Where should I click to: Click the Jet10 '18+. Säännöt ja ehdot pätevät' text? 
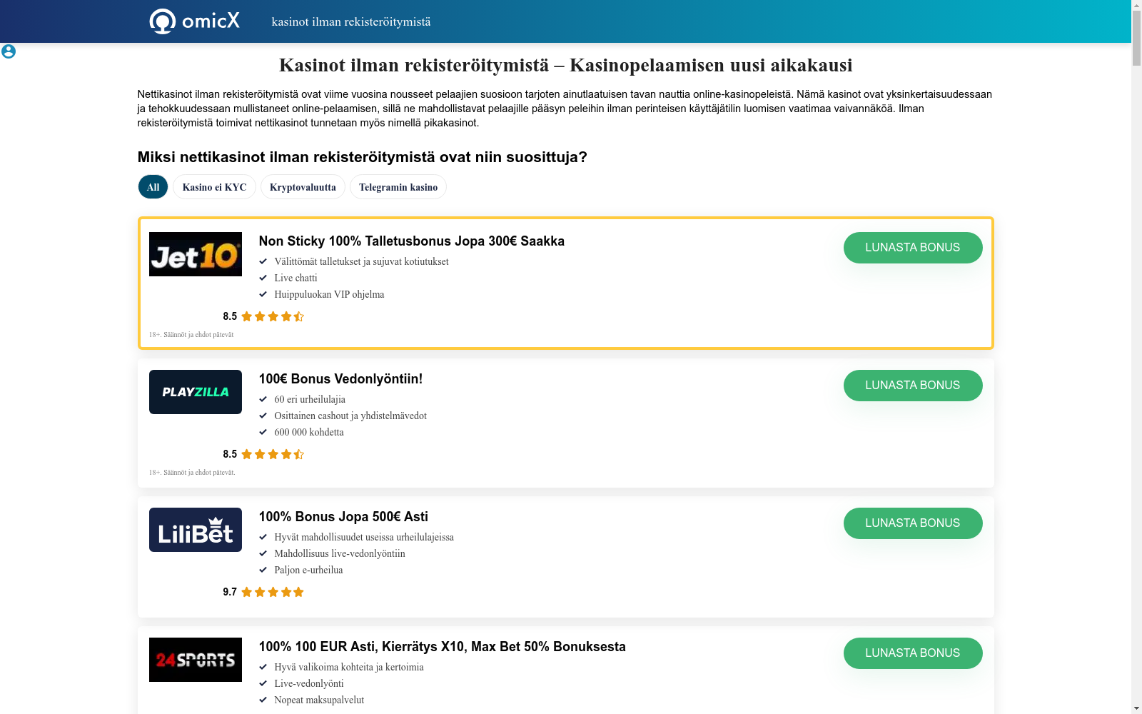point(191,335)
